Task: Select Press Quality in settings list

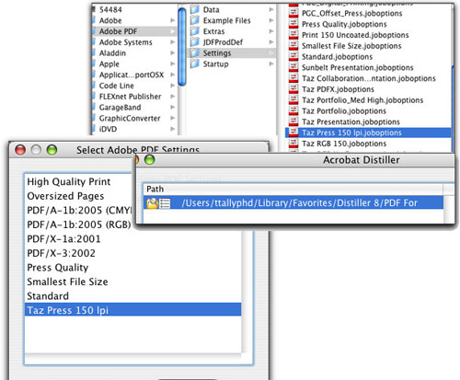Action: click(x=58, y=268)
